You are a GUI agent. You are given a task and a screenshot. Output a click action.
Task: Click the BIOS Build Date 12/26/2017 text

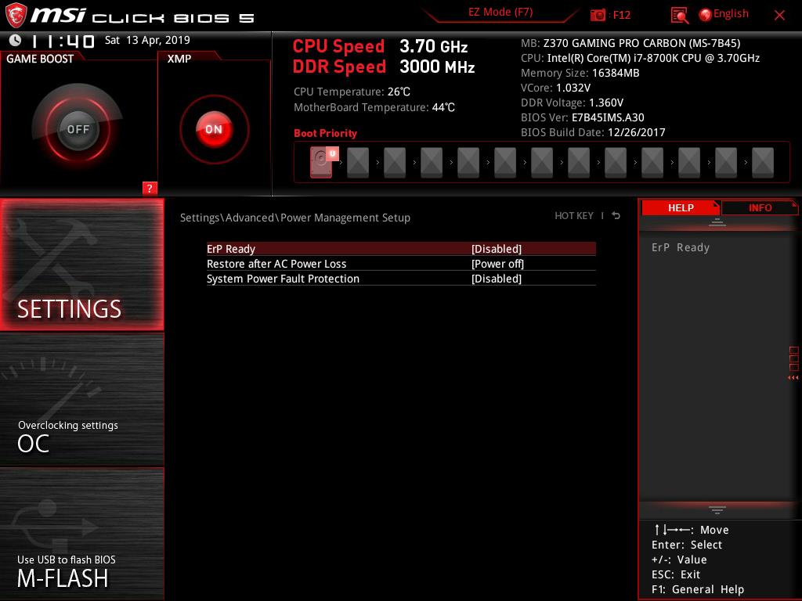click(x=593, y=132)
